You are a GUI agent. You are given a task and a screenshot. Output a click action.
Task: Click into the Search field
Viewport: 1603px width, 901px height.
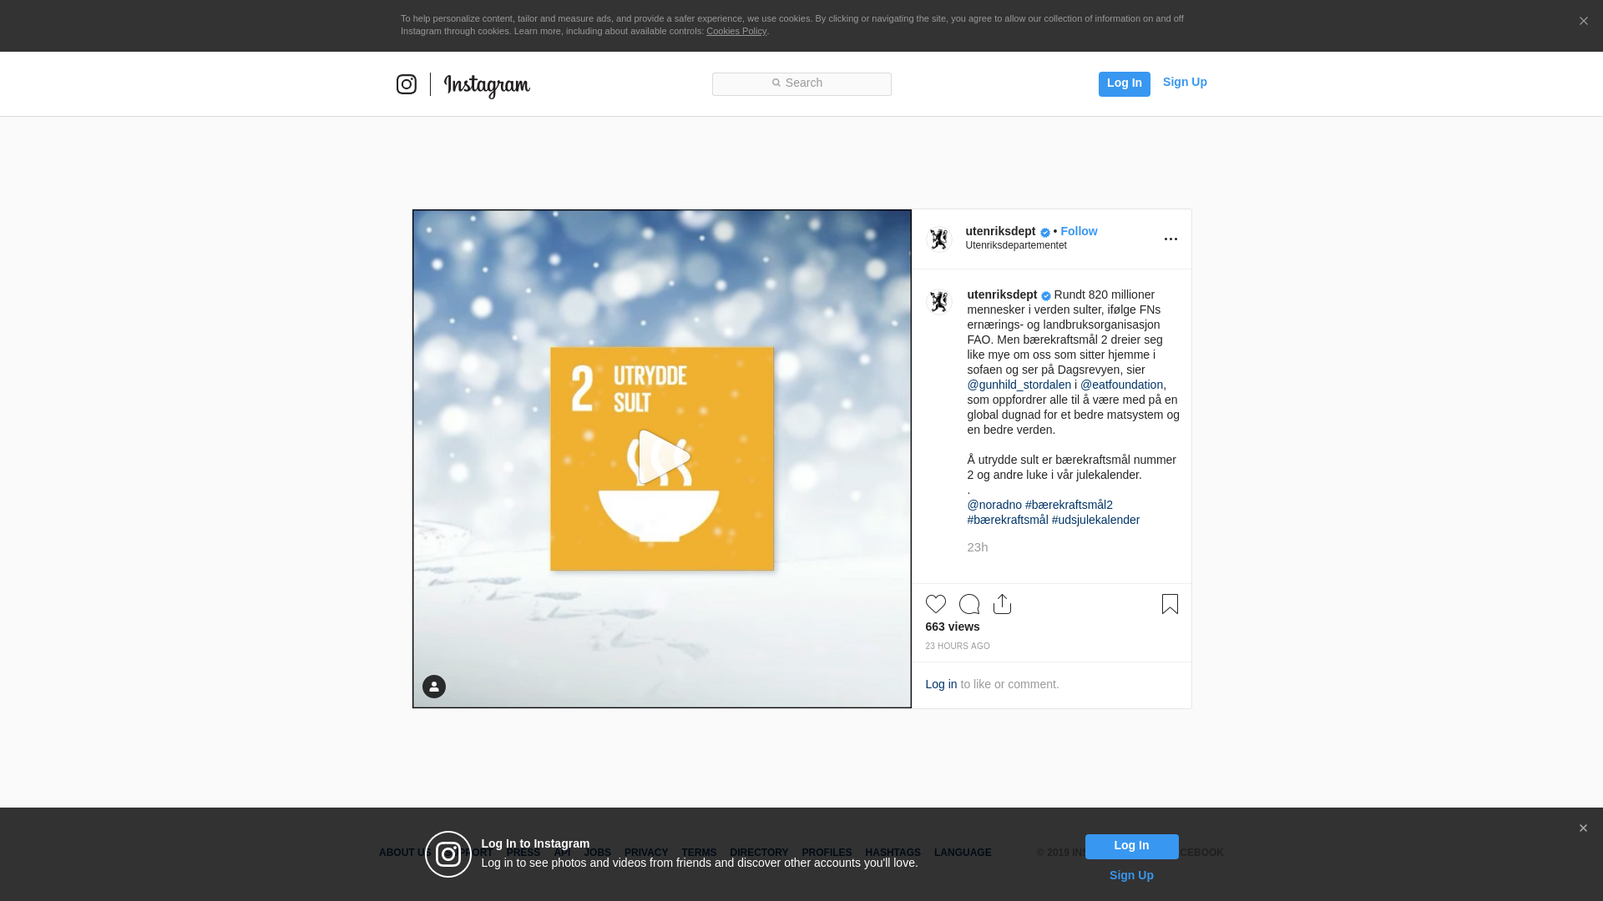[801, 83]
